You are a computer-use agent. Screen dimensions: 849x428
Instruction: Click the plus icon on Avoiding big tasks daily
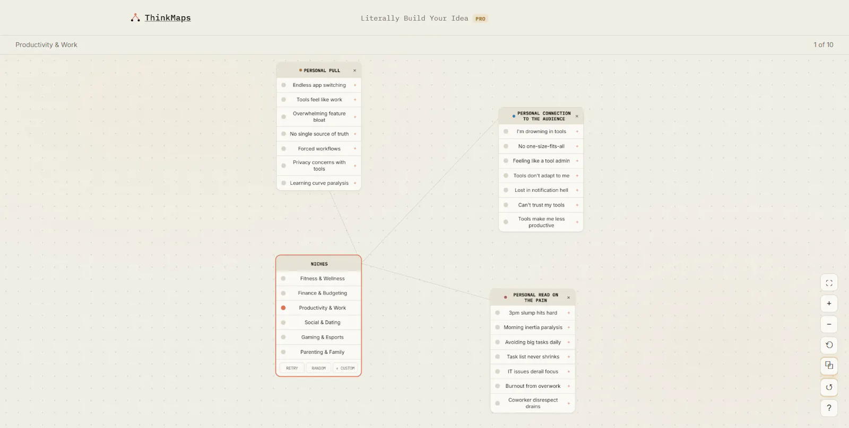pos(568,342)
